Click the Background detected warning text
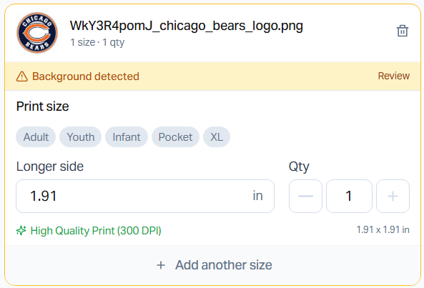424x288 pixels. (86, 76)
